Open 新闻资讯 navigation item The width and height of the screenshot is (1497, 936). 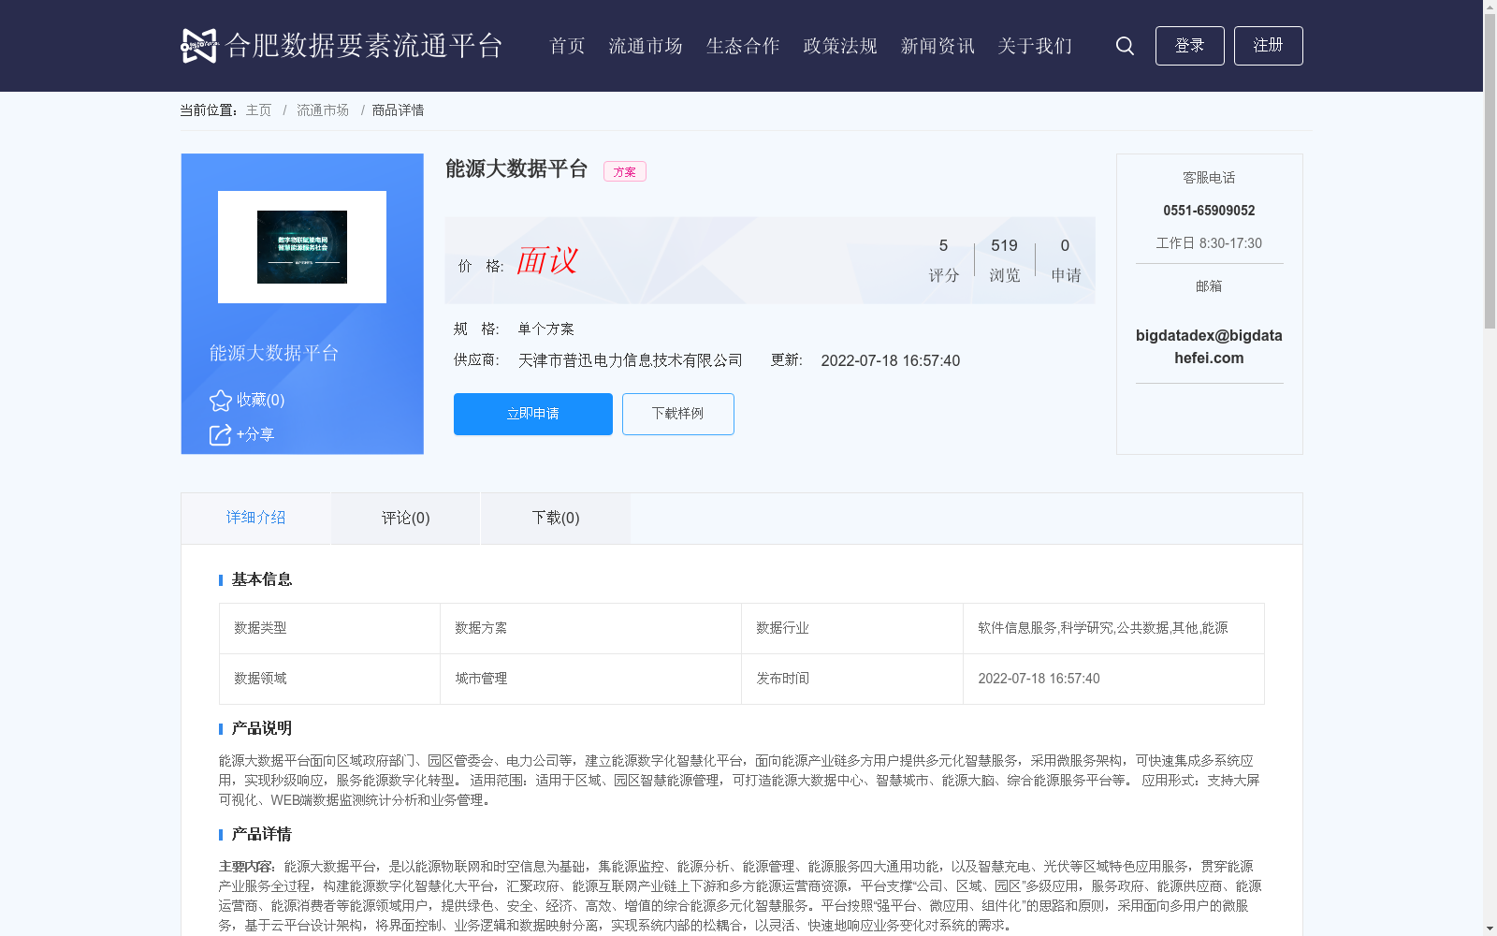(937, 46)
